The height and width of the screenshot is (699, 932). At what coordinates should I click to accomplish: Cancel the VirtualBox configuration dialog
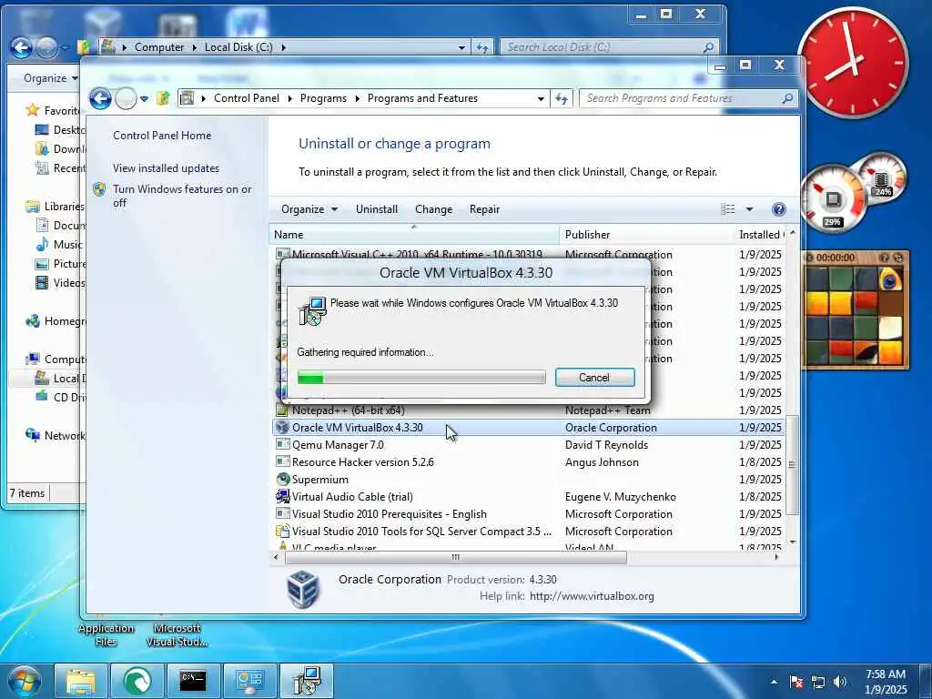pyautogui.click(x=595, y=378)
